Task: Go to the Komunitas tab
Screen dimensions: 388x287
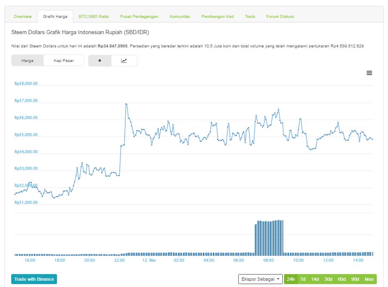Action: tap(180, 17)
